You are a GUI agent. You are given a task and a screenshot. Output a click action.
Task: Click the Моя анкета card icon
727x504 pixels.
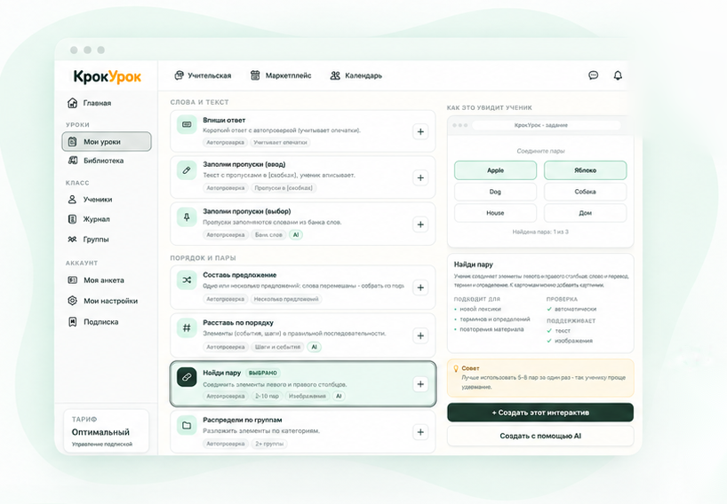[73, 280]
